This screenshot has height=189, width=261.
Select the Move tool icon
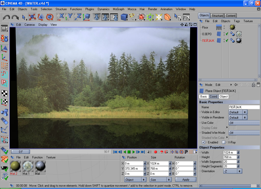coord(32,17)
